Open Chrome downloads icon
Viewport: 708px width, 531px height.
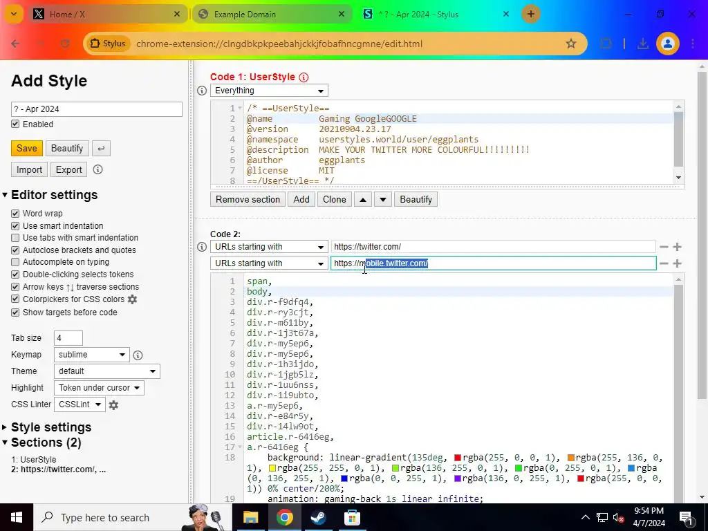coord(642,44)
